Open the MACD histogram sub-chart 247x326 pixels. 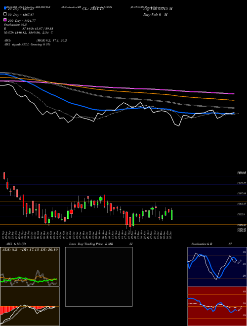30,306
